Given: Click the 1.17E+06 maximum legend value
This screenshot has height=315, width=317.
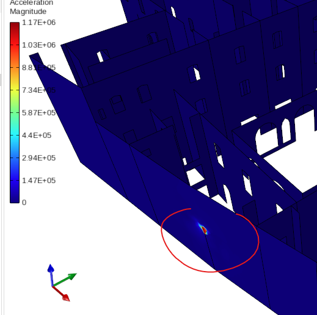Looking at the screenshot, I should [38, 23].
